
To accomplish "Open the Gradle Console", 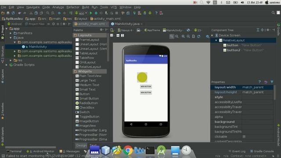I will tap(262, 151).
